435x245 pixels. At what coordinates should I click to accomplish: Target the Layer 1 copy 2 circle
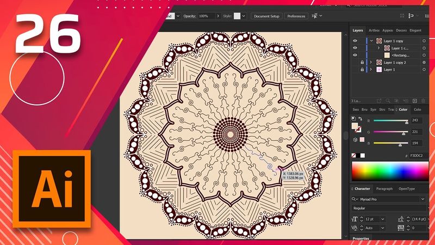[x=424, y=63]
